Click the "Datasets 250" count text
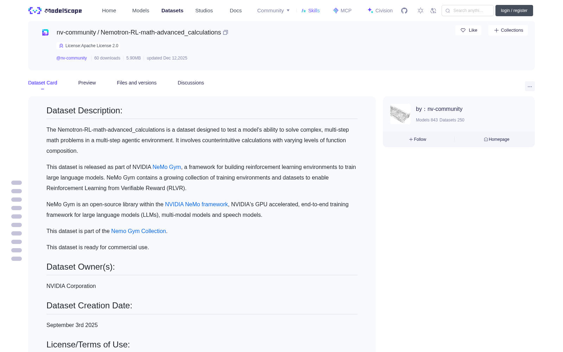 [452, 120]
